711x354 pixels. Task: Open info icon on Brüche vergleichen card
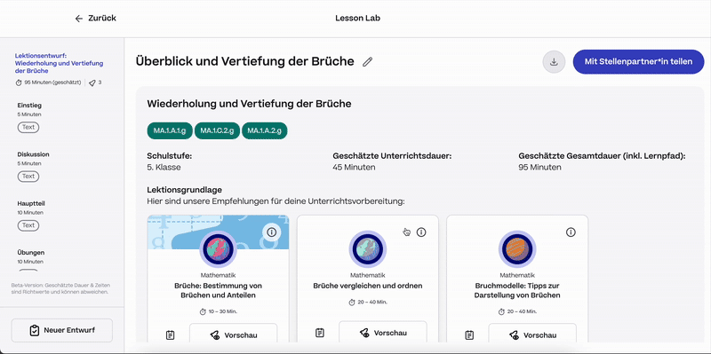[421, 232]
